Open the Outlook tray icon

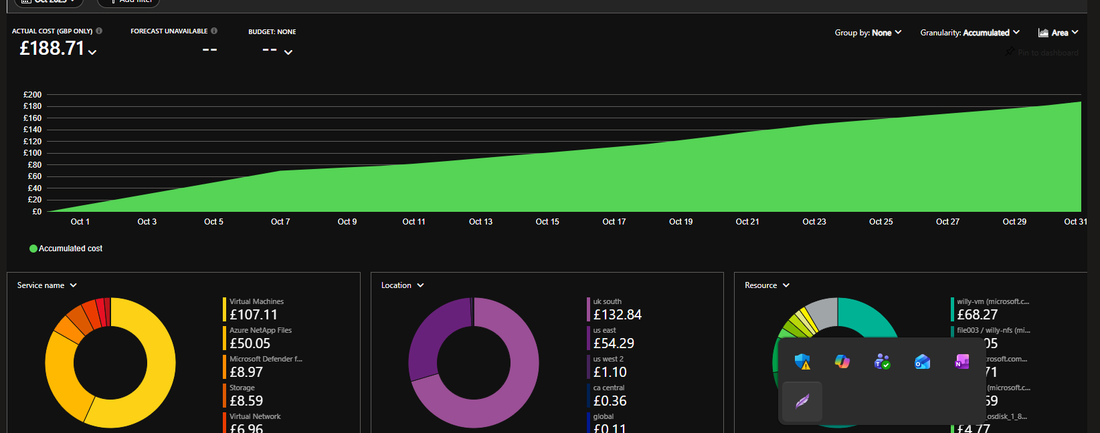click(x=922, y=362)
